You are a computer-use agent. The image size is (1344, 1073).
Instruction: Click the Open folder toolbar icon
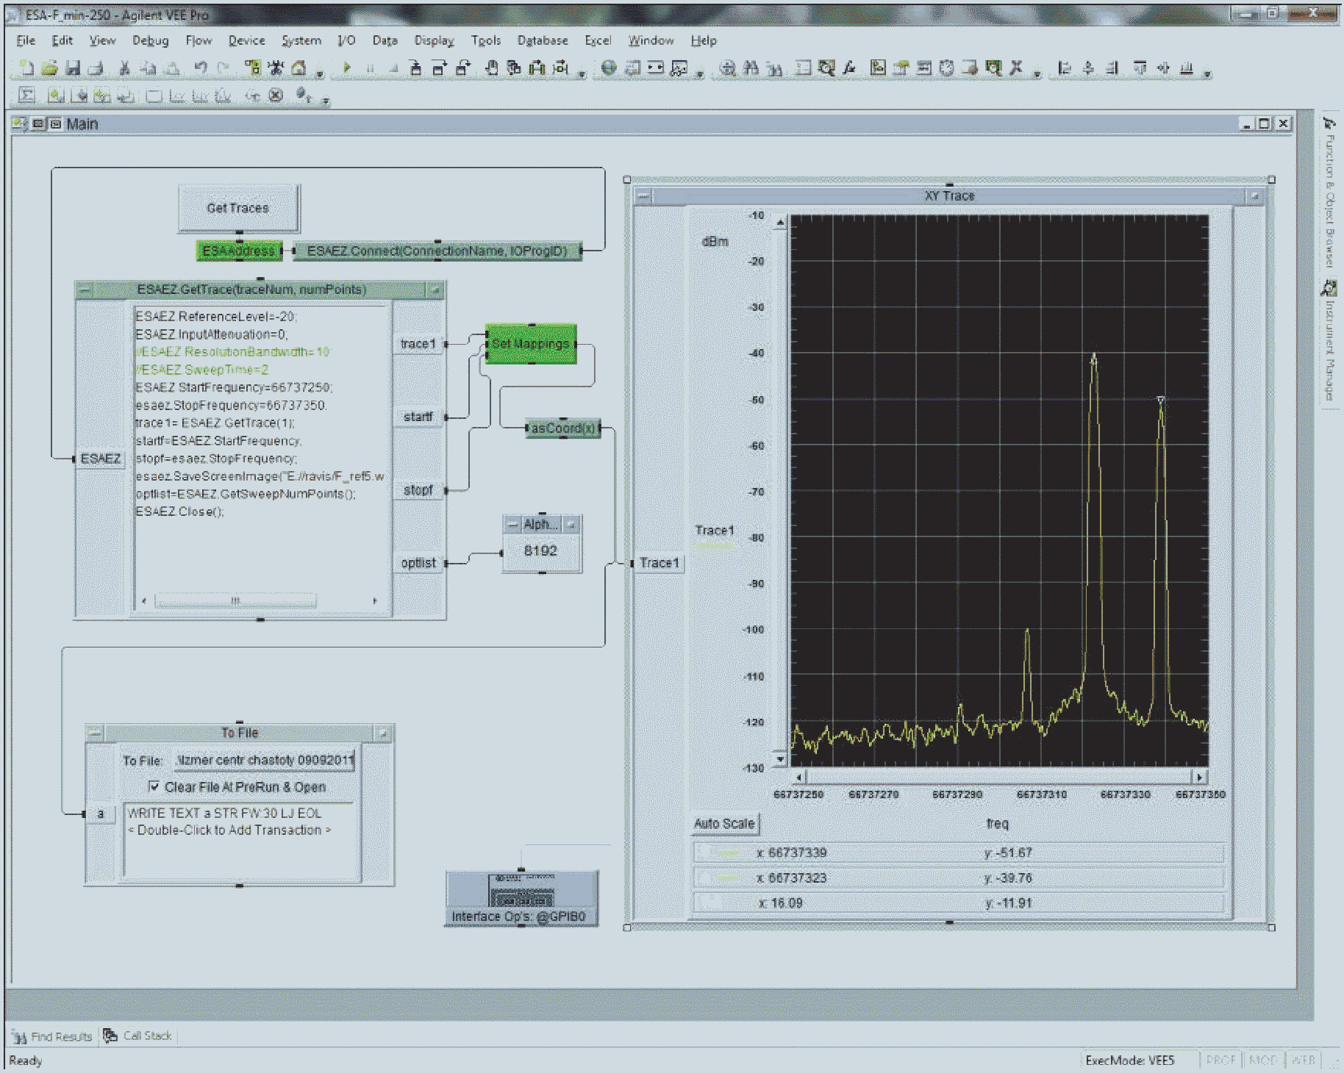49,68
